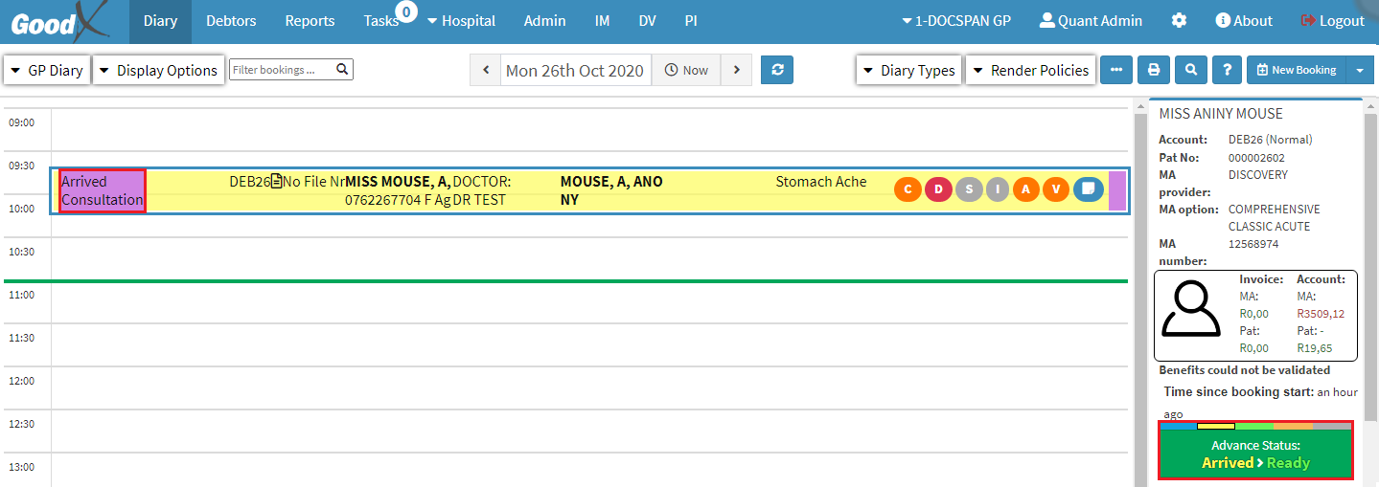Open the GP Diary dropdown
The width and height of the screenshot is (1379, 487).
47,70
